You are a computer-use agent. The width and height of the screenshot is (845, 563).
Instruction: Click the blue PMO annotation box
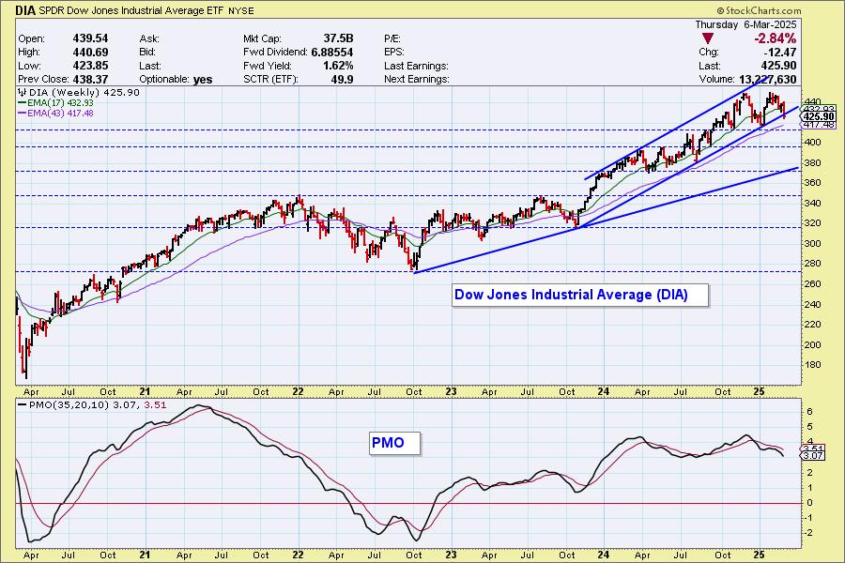point(394,443)
